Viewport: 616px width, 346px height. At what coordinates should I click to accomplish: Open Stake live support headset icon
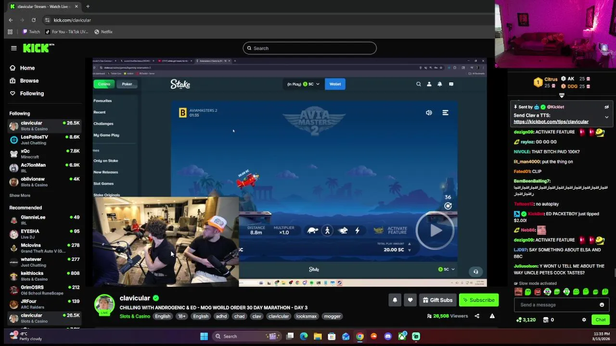475,272
